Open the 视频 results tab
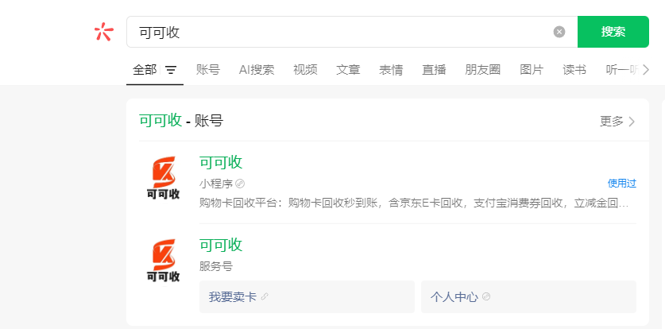 [x=305, y=70]
